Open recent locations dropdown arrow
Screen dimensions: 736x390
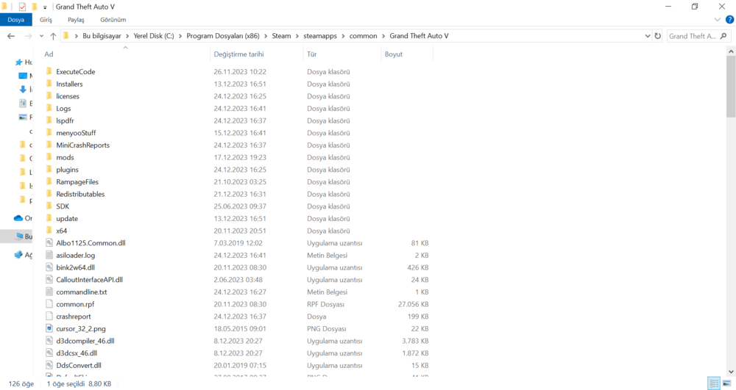(x=41, y=36)
